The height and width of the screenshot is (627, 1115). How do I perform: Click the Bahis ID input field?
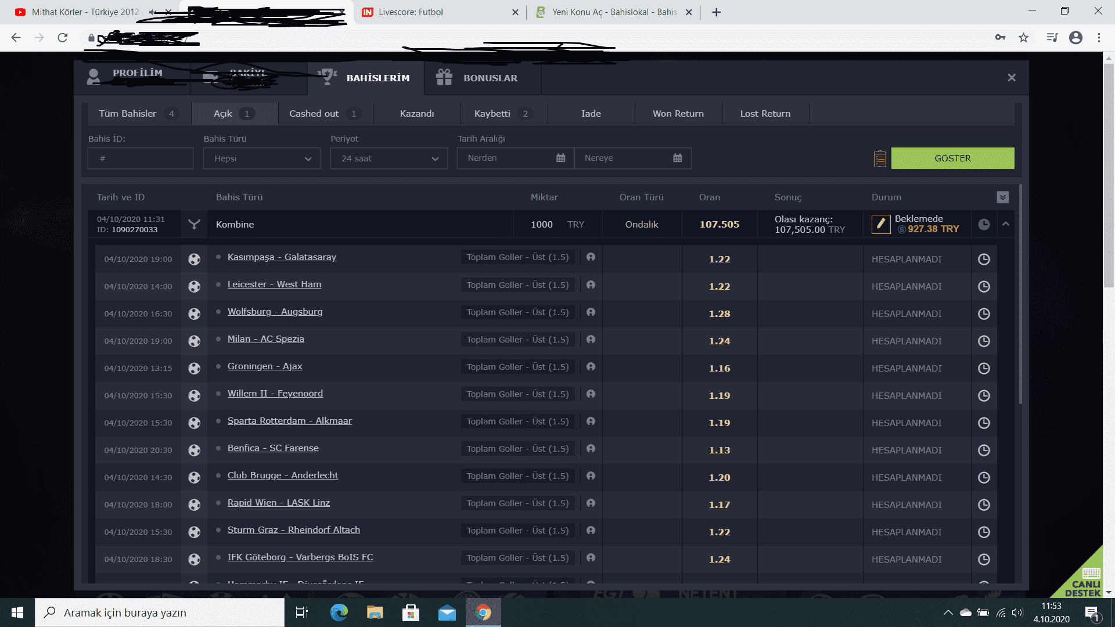pyautogui.click(x=141, y=158)
